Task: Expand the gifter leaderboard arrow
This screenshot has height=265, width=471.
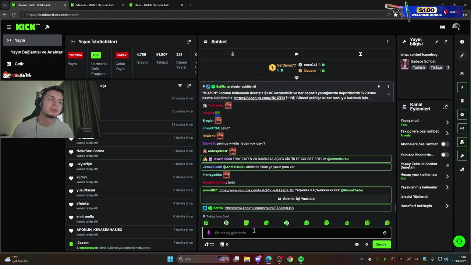Action: (297, 78)
